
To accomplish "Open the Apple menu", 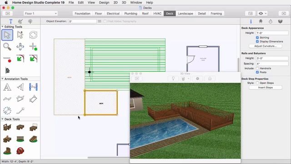I will [6, 2].
